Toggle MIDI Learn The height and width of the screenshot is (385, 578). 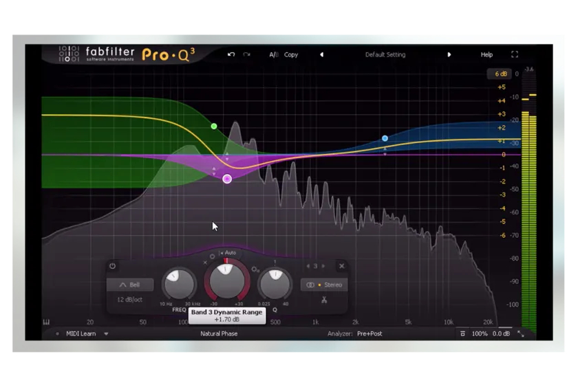[81, 333]
